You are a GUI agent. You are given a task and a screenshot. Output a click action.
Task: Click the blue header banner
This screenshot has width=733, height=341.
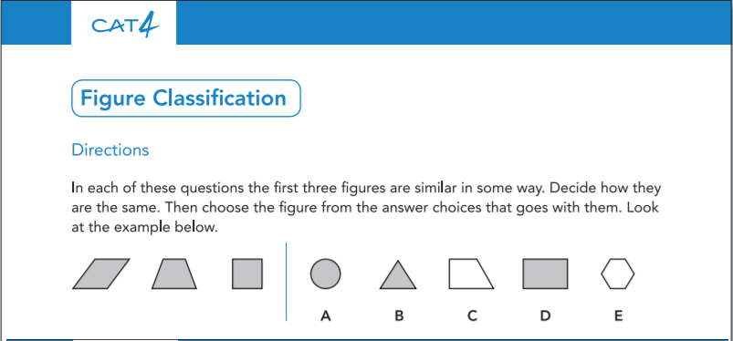coord(455,23)
